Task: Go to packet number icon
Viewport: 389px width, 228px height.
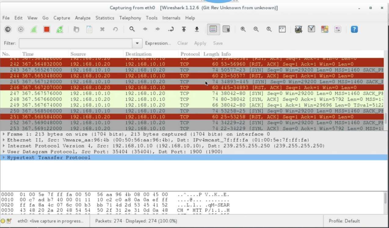Action: [x=171, y=29]
